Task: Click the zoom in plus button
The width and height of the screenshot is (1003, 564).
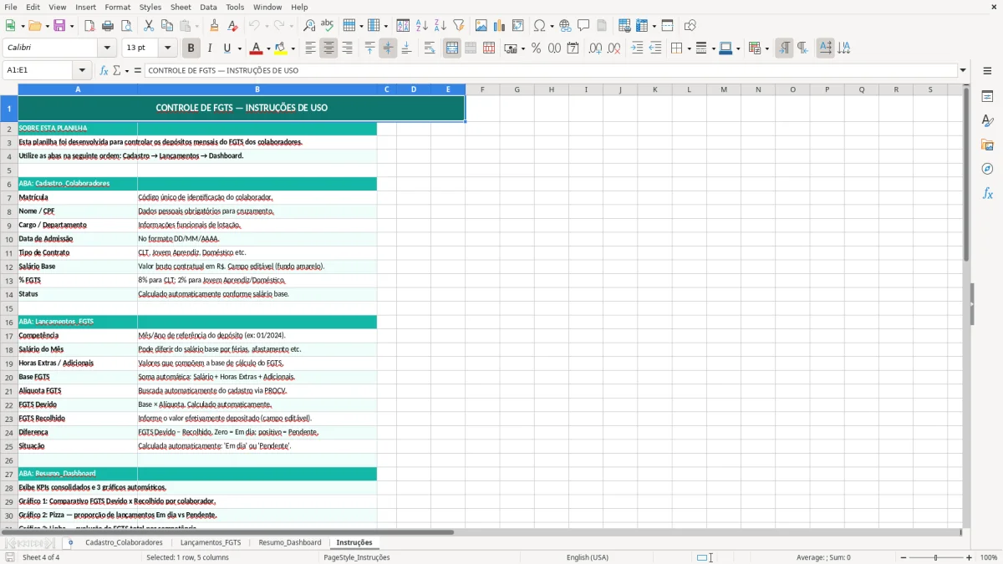Action: tap(970, 557)
